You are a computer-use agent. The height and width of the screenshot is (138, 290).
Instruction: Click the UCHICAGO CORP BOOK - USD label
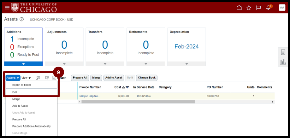pyautogui.click(x=51, y=20)
